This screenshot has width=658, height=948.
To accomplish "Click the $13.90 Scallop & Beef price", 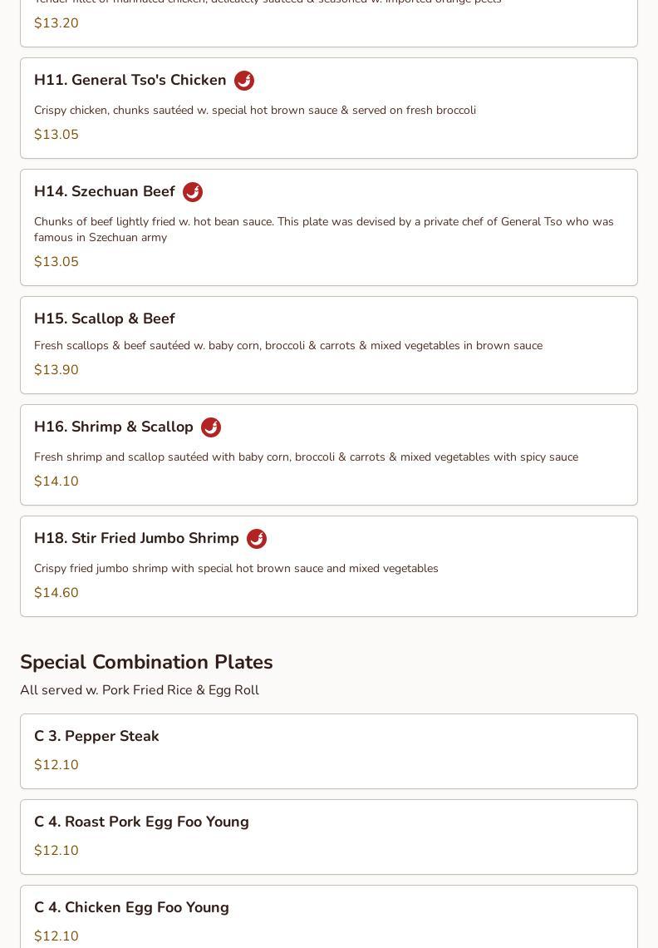I will [56, 369].
